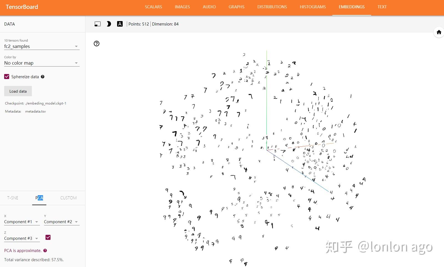Toggle night mode with the moon icon

(109, 24)
